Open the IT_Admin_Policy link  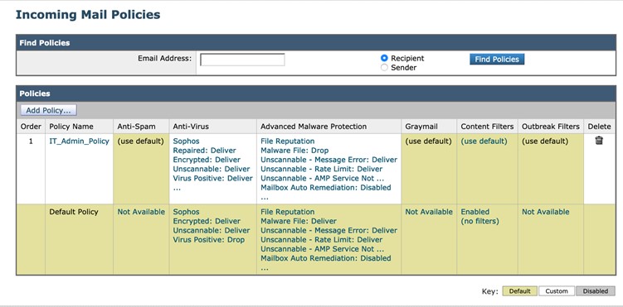[79, 141]
